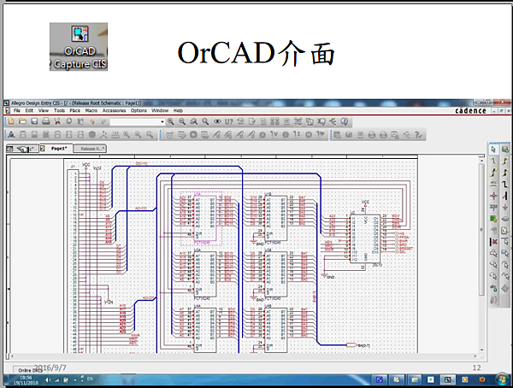Click the Cut scissors icon

coord(57,121)
